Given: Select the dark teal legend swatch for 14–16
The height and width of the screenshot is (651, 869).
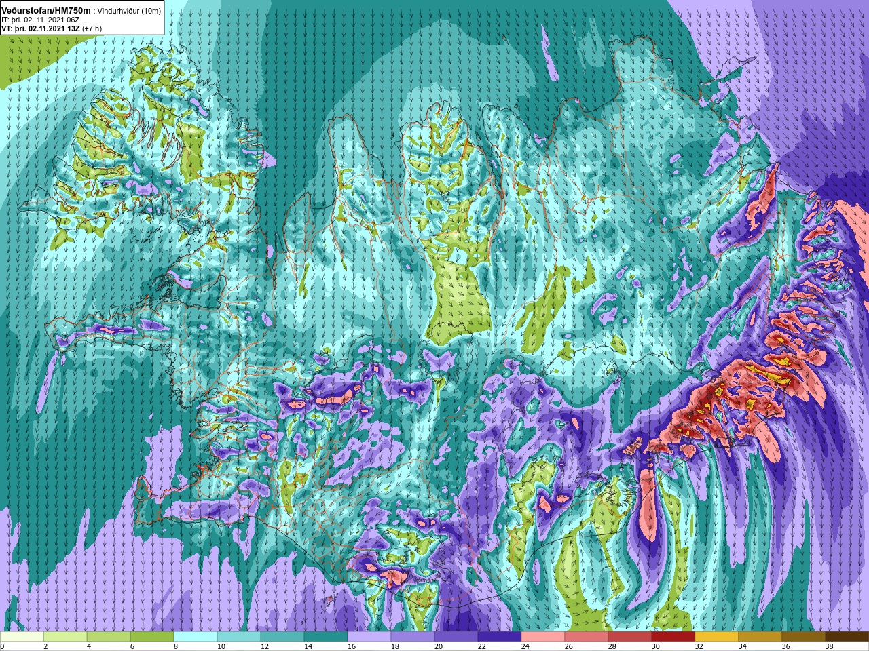Looking at the screenshot, I should [326, 637].
